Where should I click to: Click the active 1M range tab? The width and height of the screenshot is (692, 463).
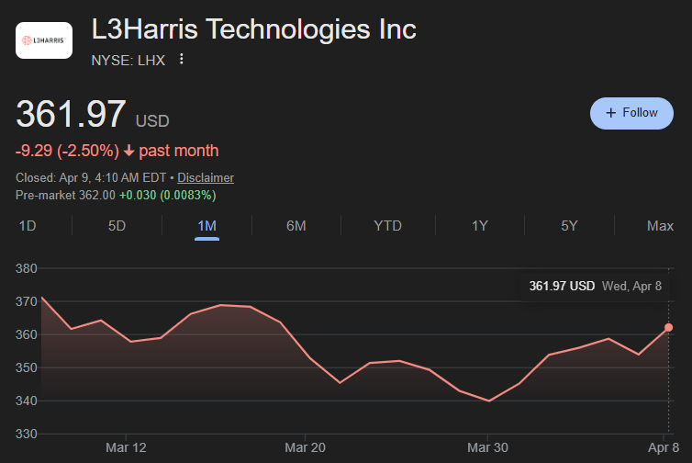coord(206,226)
